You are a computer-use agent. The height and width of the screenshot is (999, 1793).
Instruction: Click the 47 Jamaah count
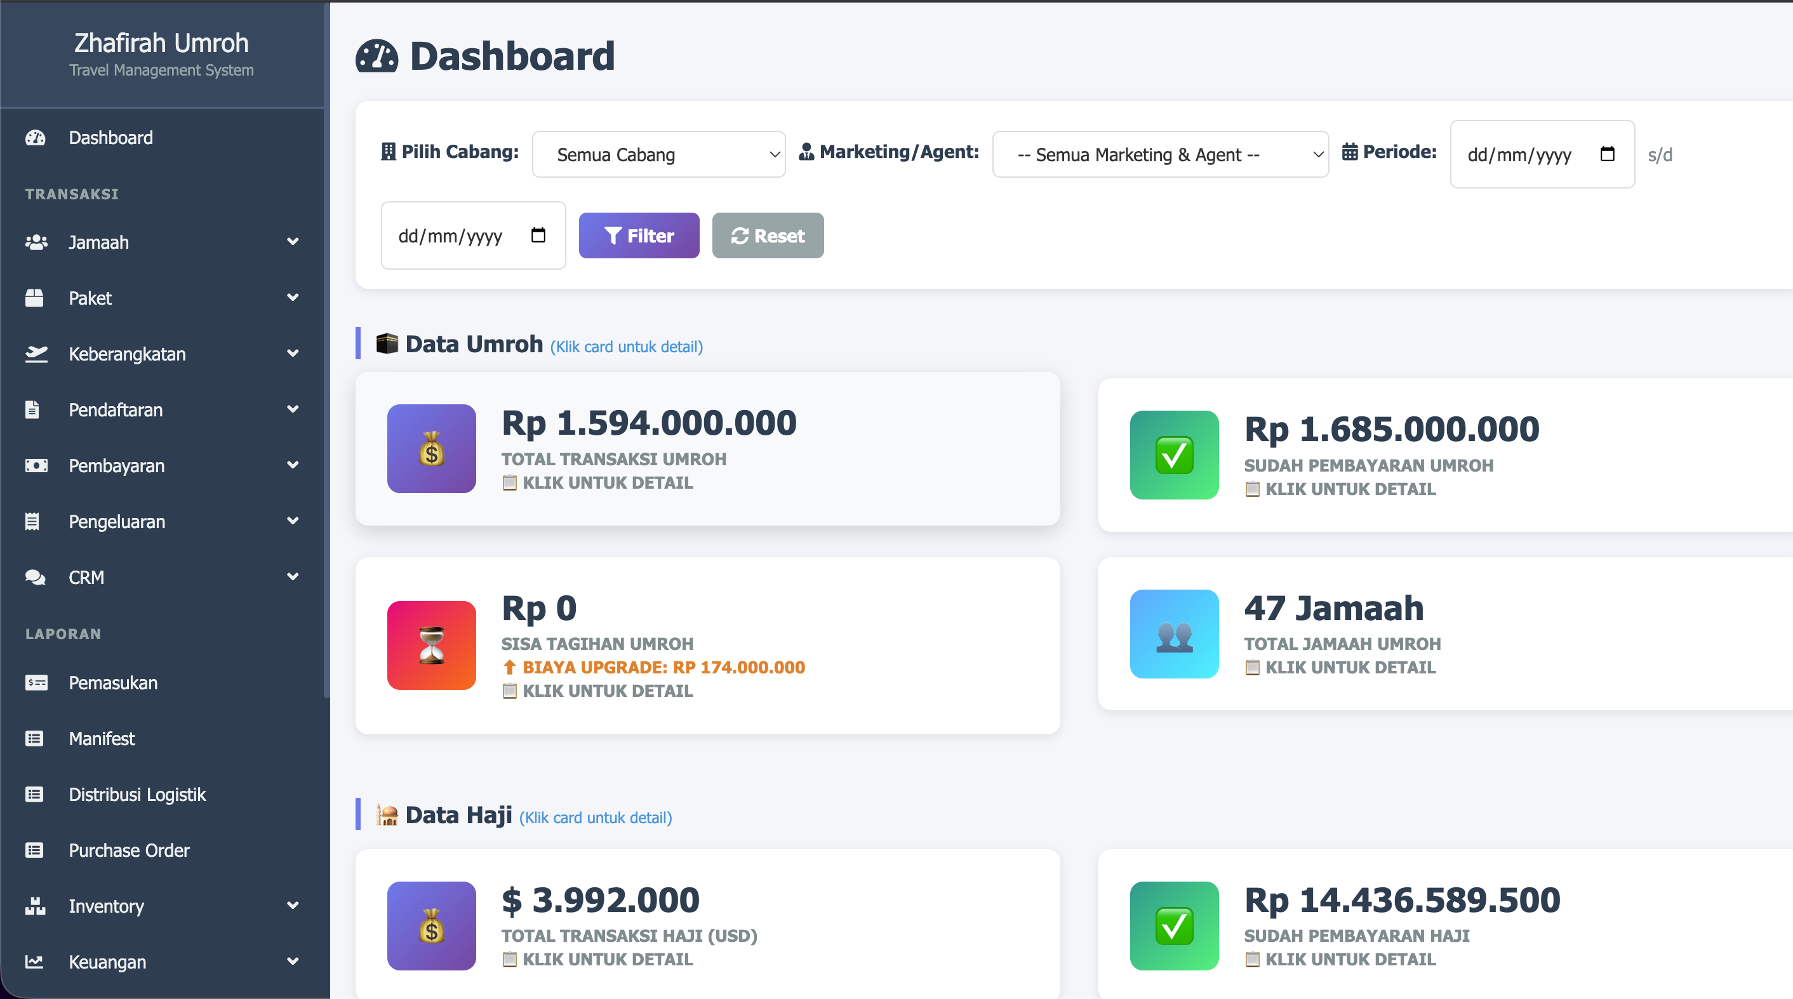pyautogui.click(x=1333, y=608)
